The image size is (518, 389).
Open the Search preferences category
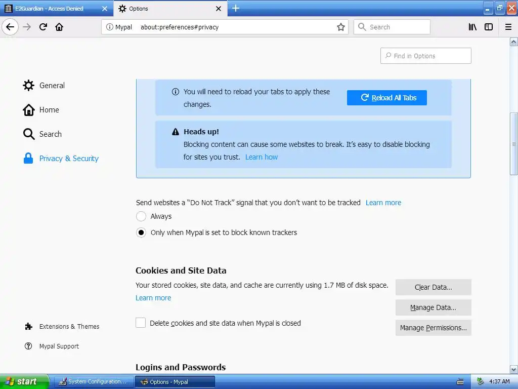coord(42,134)
